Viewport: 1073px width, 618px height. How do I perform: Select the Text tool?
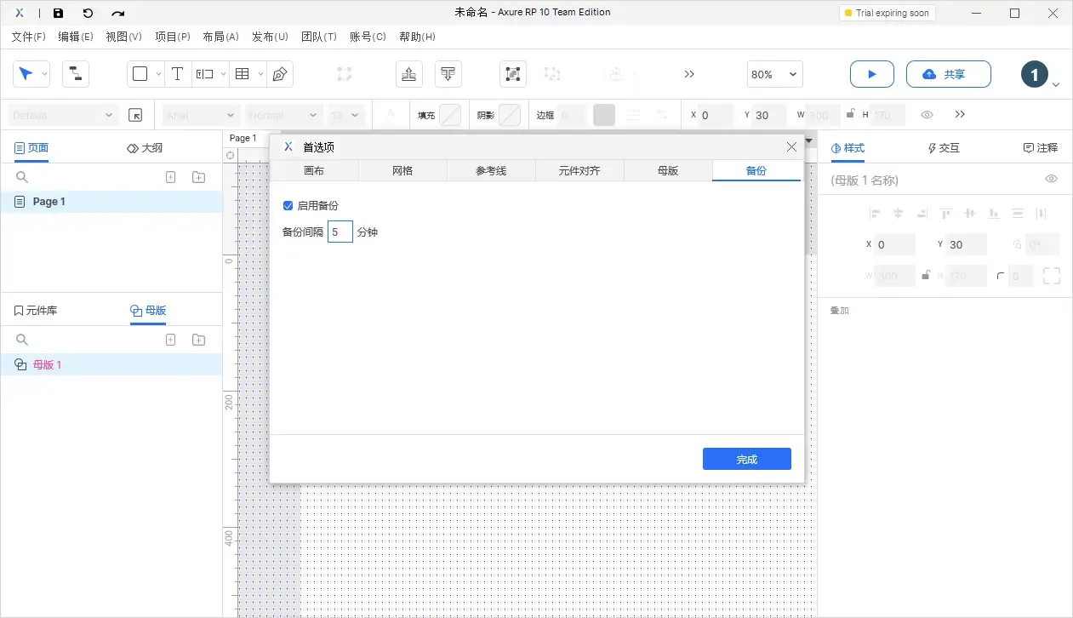click(177, 74)
